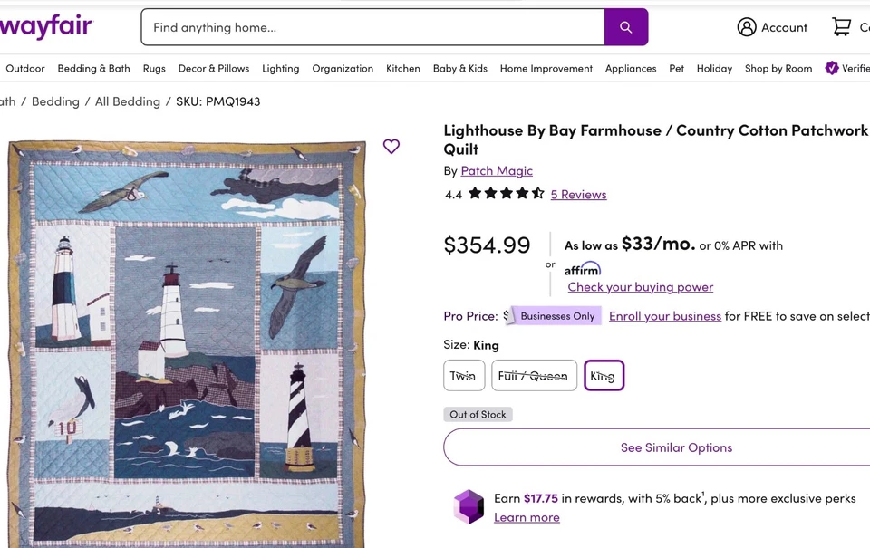
Task: Expand the Appliances category
Action: (630, 68)
